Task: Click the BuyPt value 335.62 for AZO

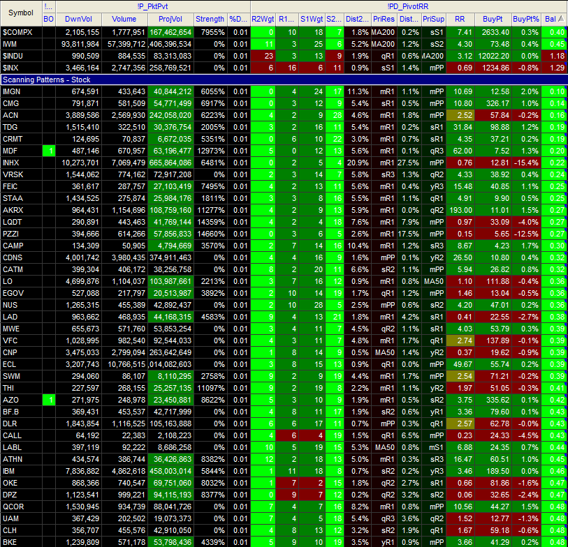Action: pyautogui.click(x=493, y=400)
